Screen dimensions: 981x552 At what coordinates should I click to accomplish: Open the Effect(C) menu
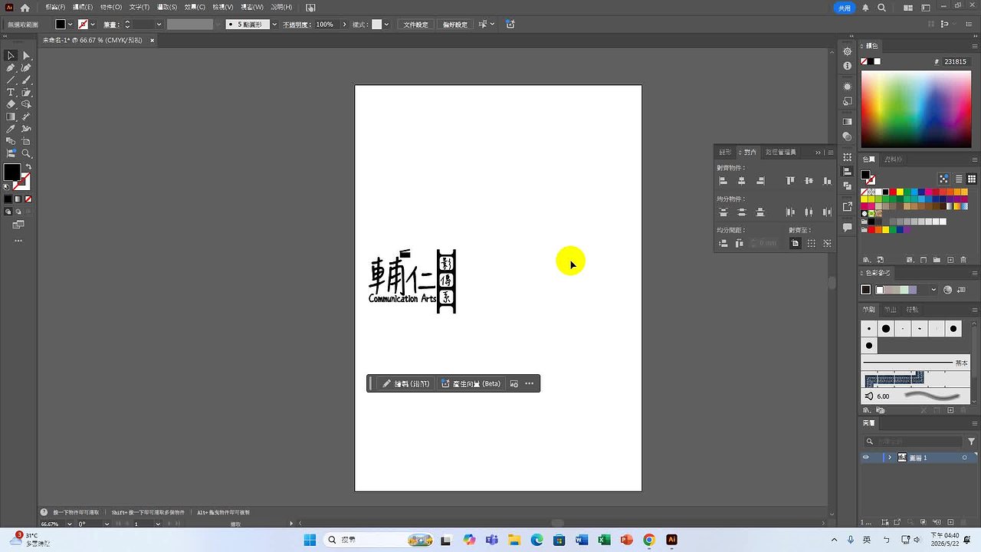tap(195, 7)
